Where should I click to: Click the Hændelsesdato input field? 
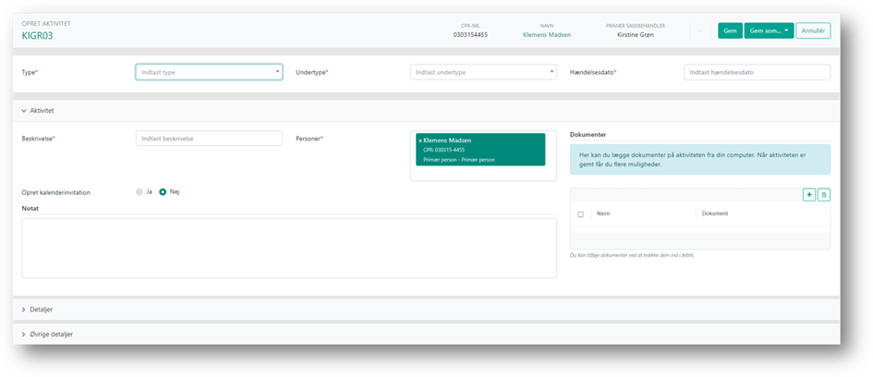pos(757,72)
